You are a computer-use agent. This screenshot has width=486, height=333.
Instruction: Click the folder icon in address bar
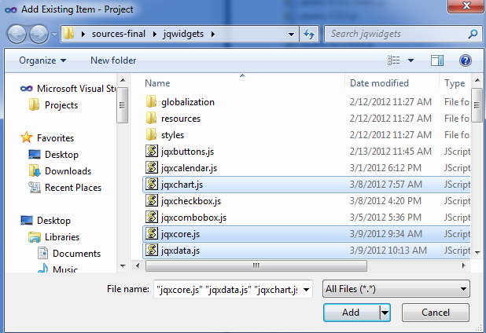(68, 34)
